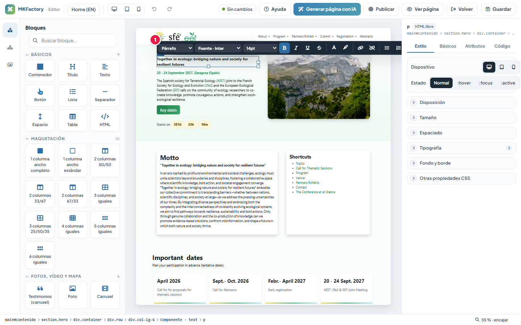Viewport: 521px width, 325px height.
Task: Expand the Tipografía section
Action: 461,148
